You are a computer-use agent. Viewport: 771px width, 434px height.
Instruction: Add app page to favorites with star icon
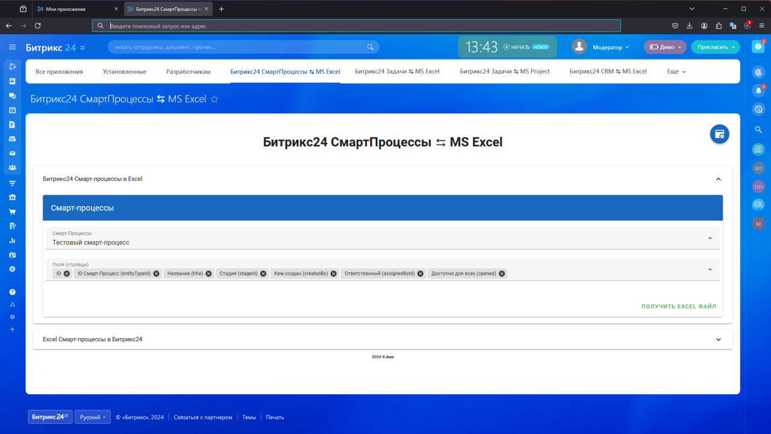(x=214, y=99)
